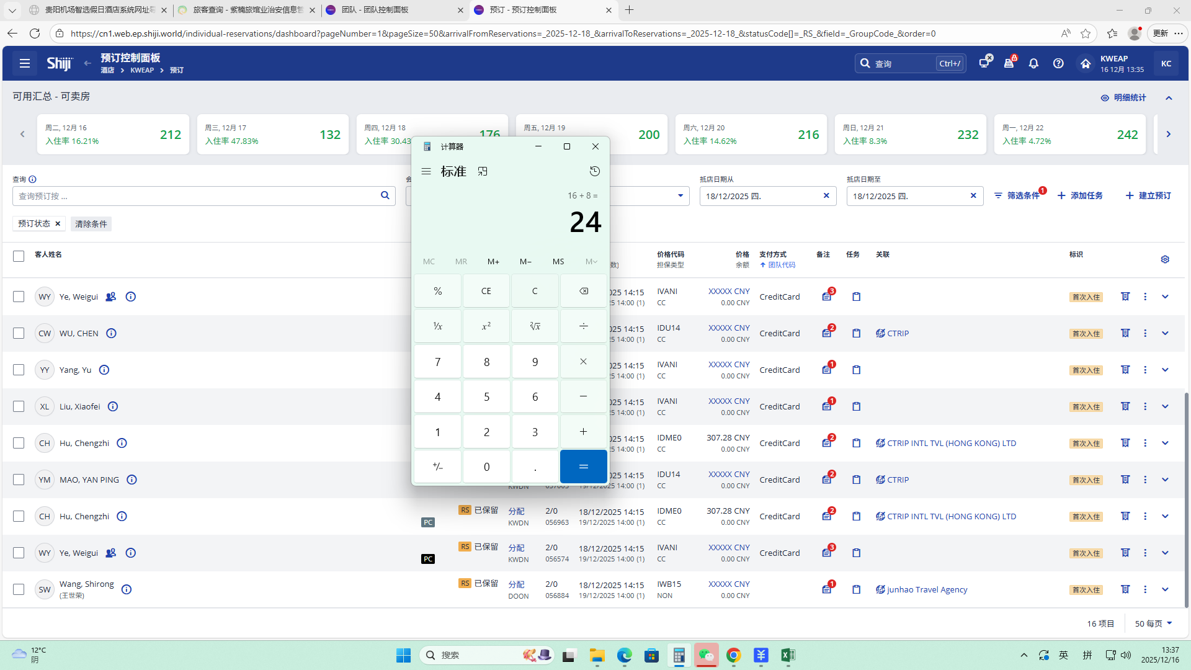Expand the row details for MAO, YAN PING
The height and width of the screenshot is (670, 1191).
1165,480
